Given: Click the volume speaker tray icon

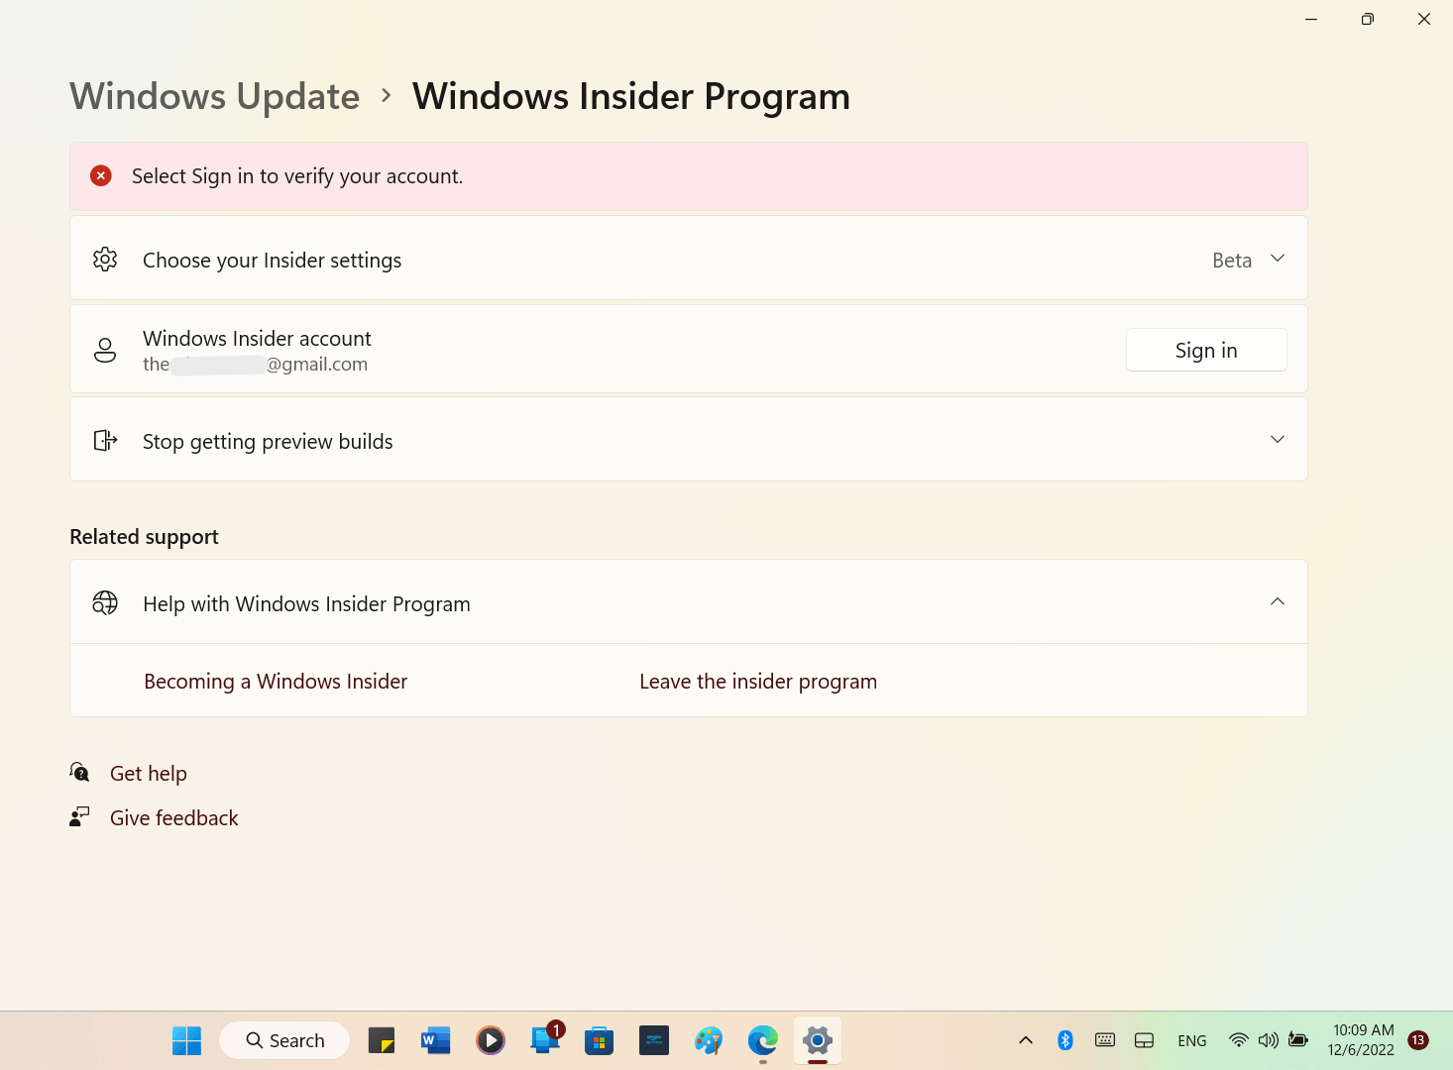Looking at the screenshot, I should coord(1268,1040).
